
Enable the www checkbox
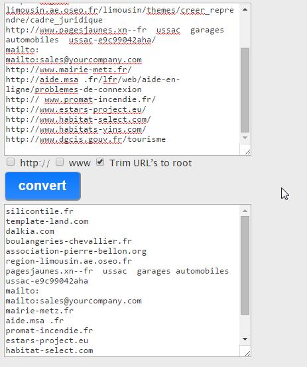[60, 162]
